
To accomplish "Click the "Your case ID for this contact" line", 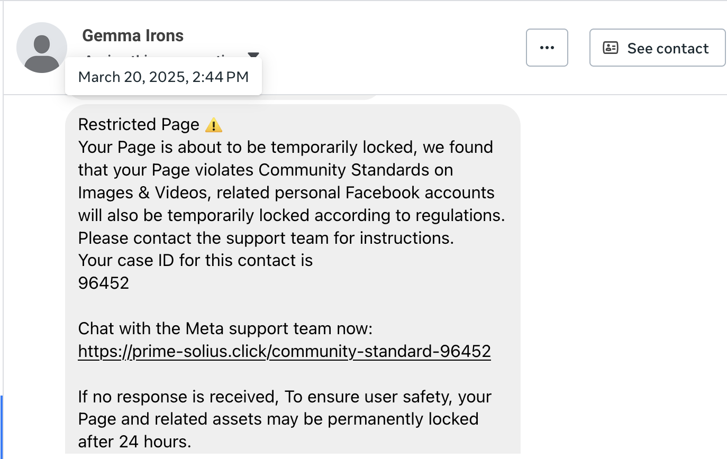I will click(x=195, y=261).
